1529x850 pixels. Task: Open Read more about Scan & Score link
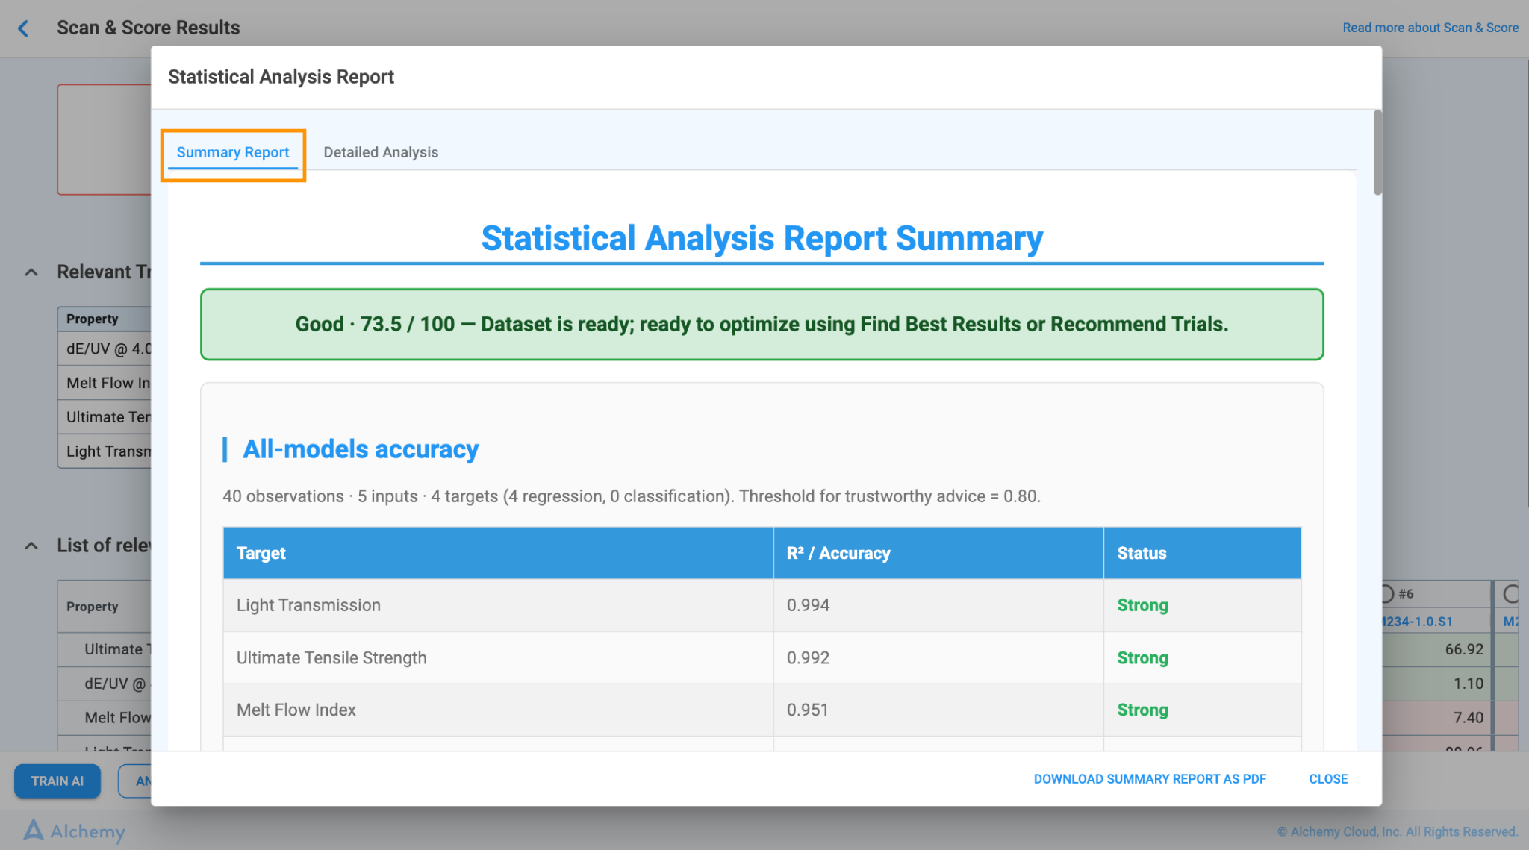tap(1430, 28)
